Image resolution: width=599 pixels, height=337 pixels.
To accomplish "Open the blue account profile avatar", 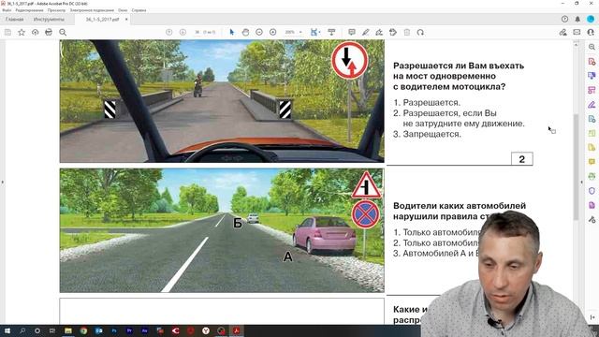I will [x=591, y=19].
